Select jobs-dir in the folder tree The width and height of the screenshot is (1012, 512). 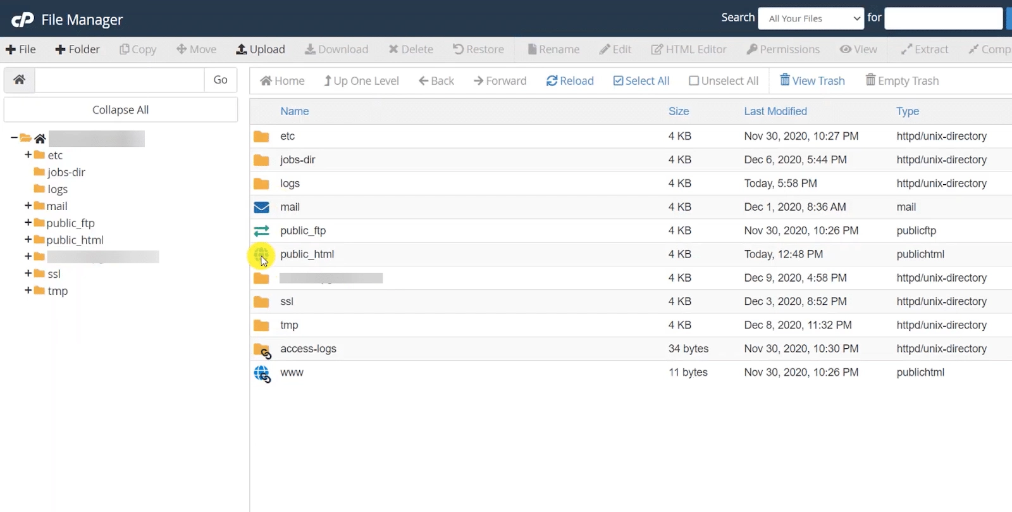(x=66, y=172)
